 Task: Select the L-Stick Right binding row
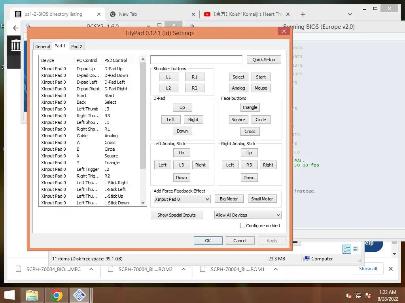click(90, 183)
